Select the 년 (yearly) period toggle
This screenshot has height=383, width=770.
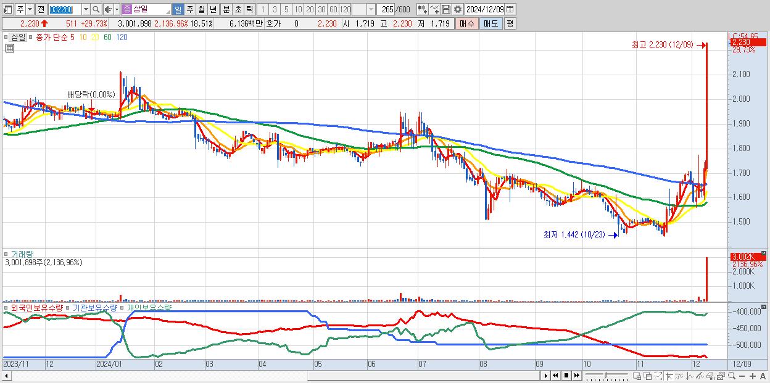point(213,9)
